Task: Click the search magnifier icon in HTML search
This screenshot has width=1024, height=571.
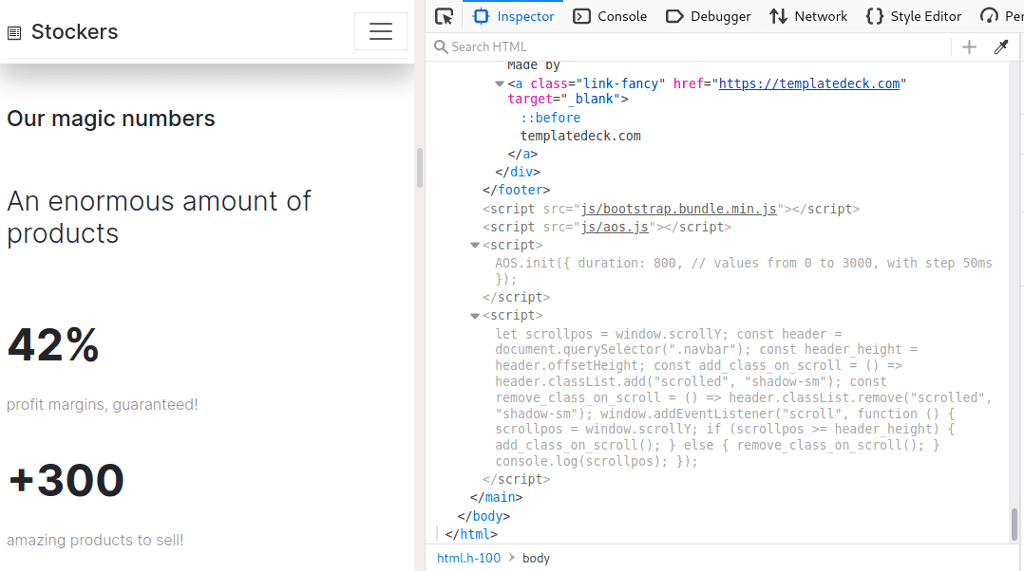Action: click(441, 46)
